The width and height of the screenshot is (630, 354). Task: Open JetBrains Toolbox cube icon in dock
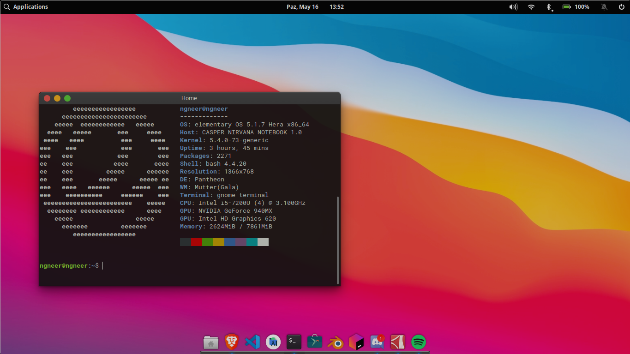pyautogui.click(x=356, y=342)
